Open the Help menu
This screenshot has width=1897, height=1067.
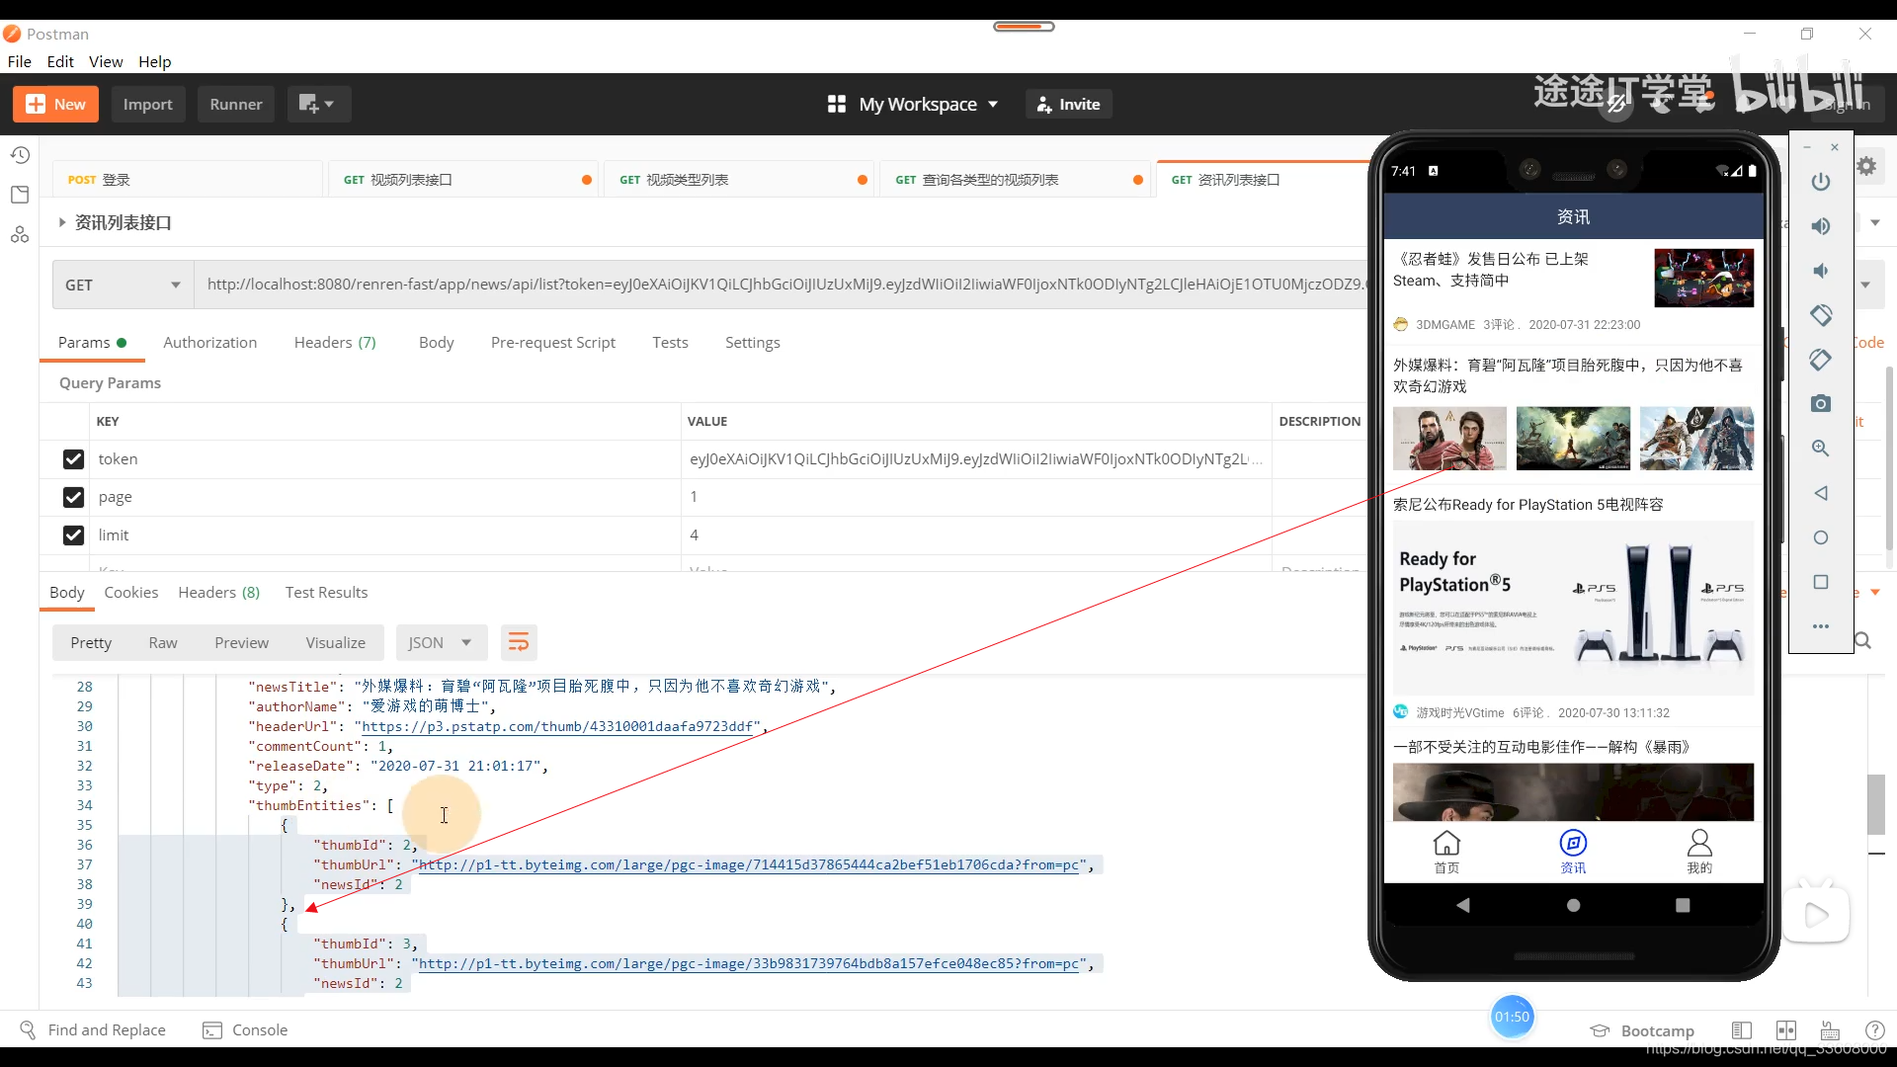click(x=154, y=61)
